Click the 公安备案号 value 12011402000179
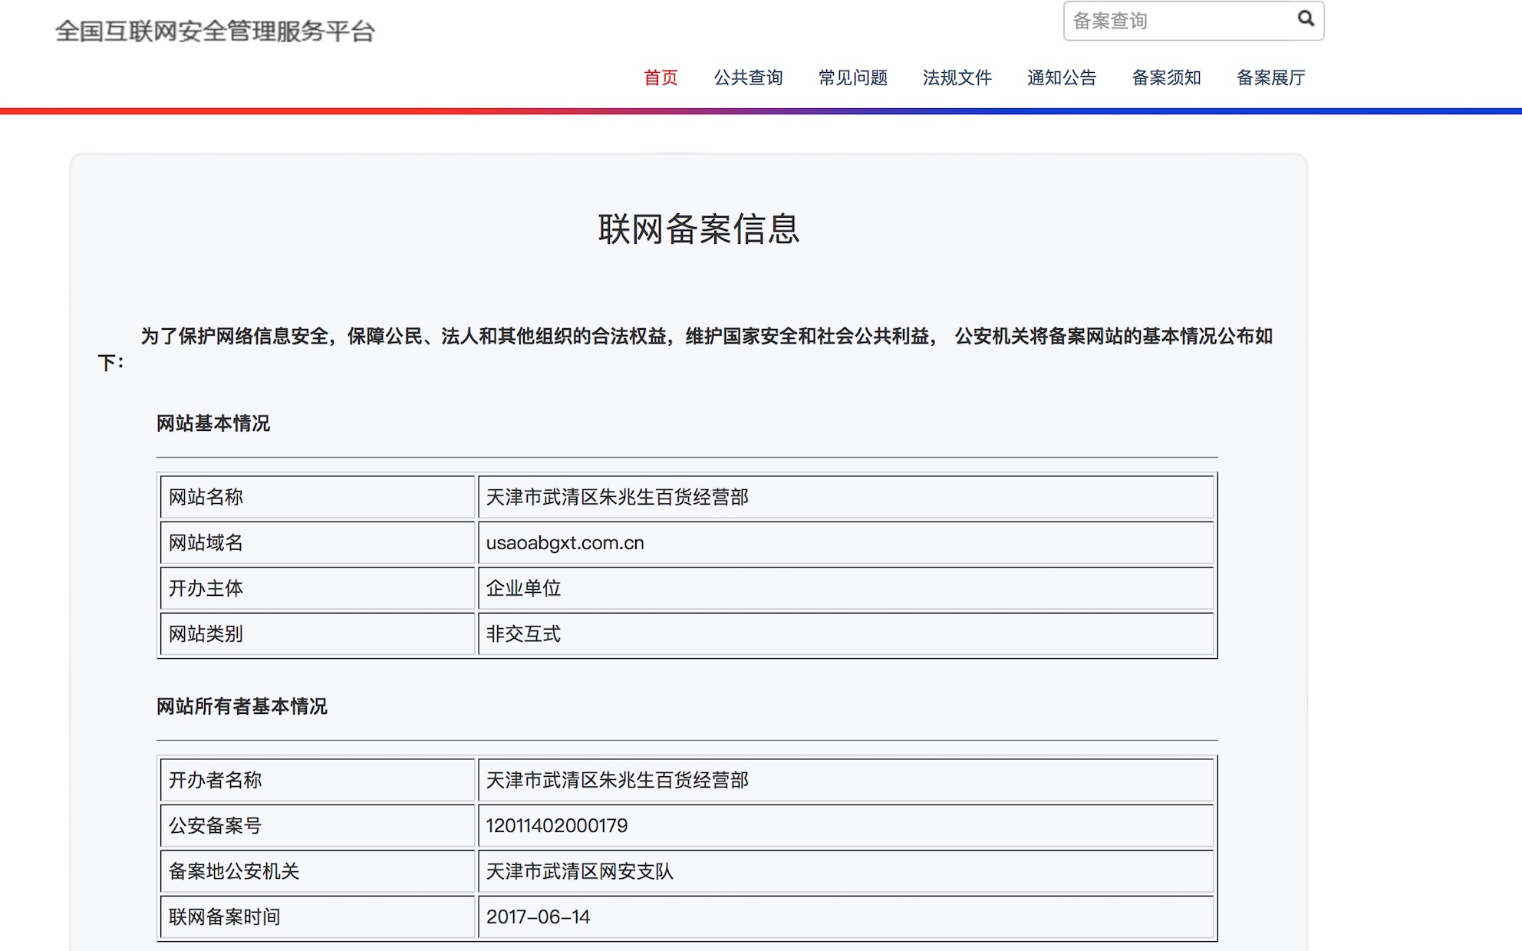The width and height of the screenshot is (1522, 951). pyautogui.click(x=557, y=826)
